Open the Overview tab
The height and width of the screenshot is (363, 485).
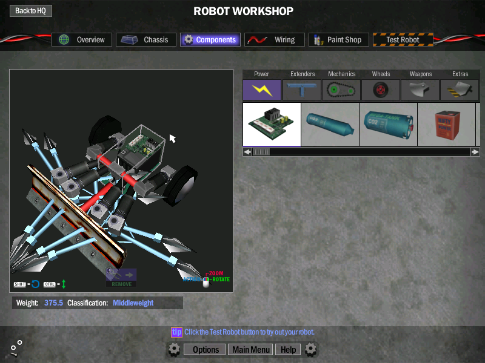(x=82, y=39)
